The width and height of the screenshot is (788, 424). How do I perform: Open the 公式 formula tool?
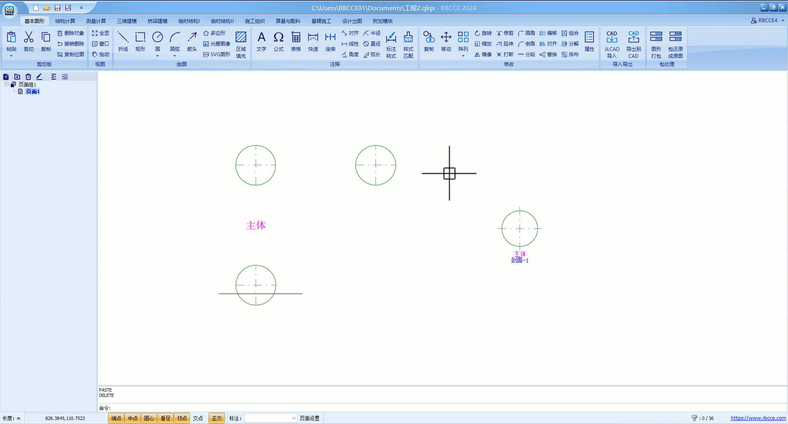(x=279, y=41)
